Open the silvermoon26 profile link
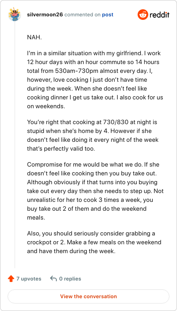This screenshot has height=311, width=177. (45, 15)
